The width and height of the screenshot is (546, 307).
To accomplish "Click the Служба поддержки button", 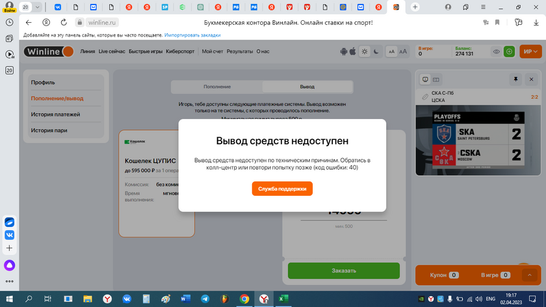I will point(282,189).
